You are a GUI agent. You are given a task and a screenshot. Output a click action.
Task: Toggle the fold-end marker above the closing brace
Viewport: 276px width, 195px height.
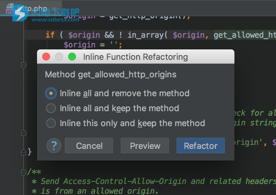[24, 133]
